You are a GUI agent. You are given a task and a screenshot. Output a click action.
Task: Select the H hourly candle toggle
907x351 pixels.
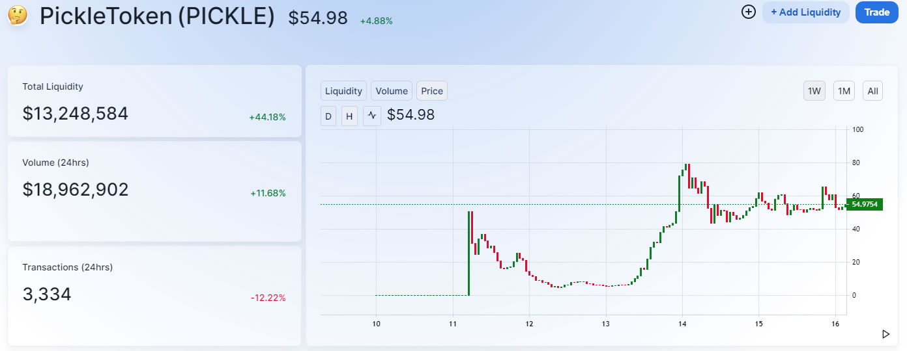click(x=349, y=116)
